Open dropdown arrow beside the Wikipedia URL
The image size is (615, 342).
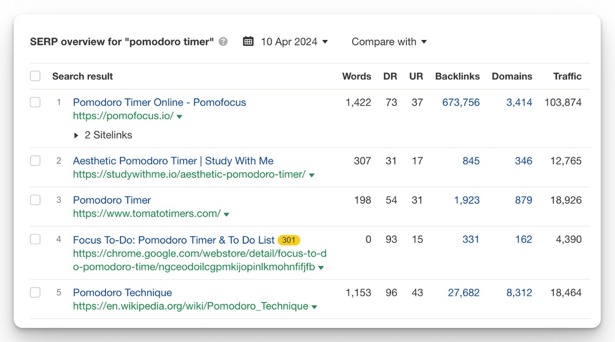[x=314, y=307]
